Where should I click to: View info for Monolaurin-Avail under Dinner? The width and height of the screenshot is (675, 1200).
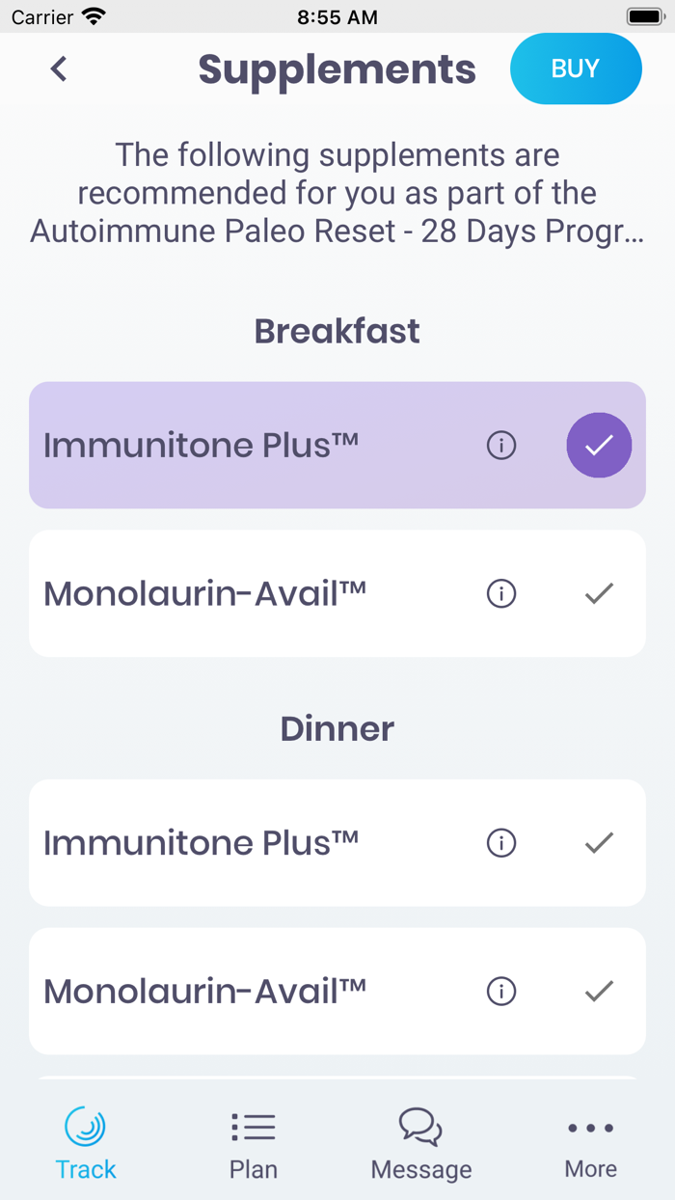tap(500, 991)
